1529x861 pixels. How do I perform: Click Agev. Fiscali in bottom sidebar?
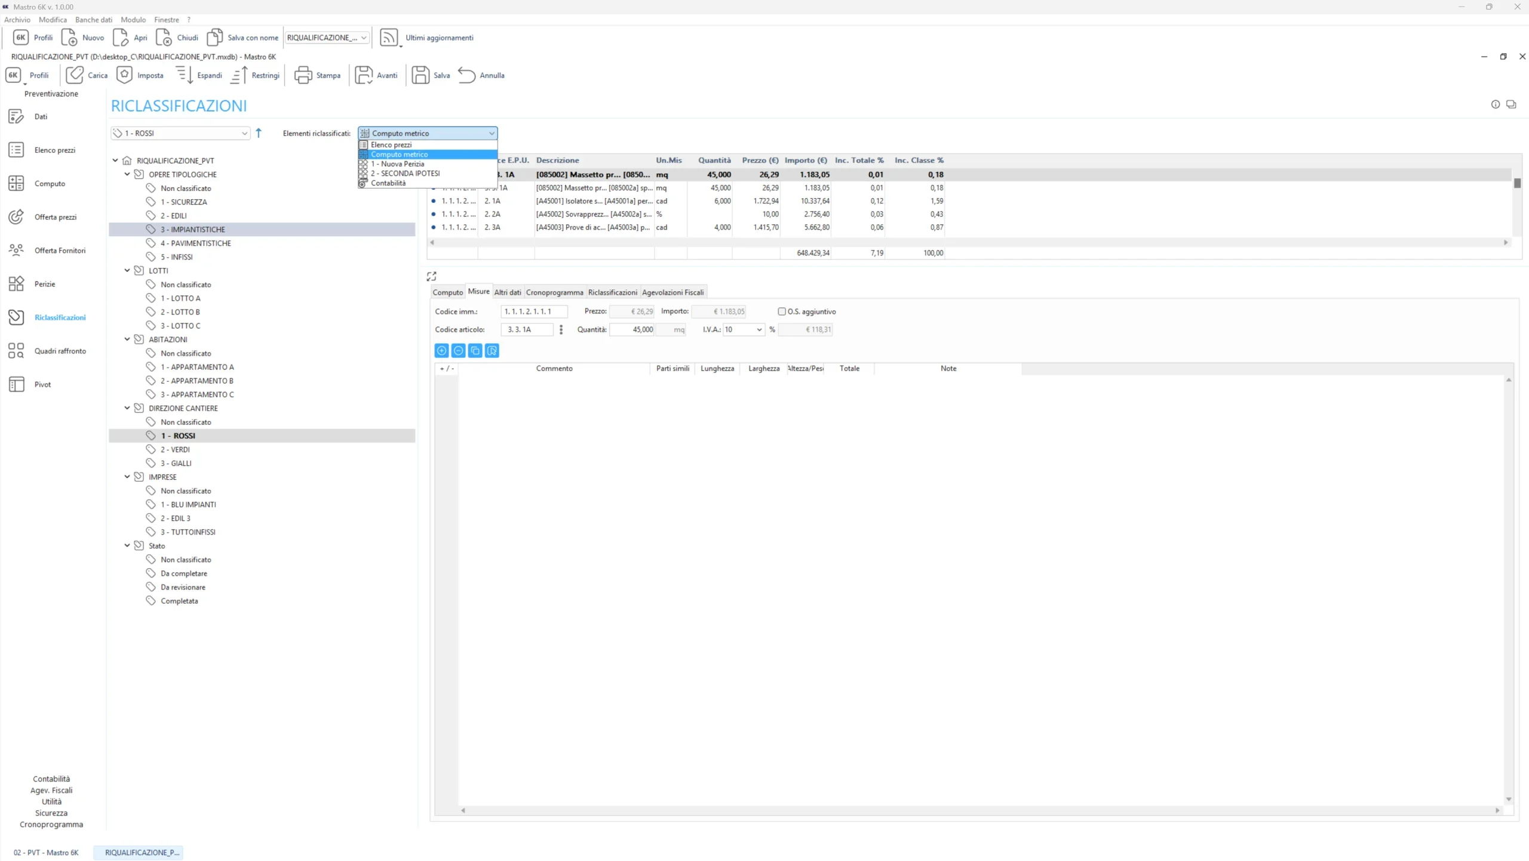click(51, 790)
